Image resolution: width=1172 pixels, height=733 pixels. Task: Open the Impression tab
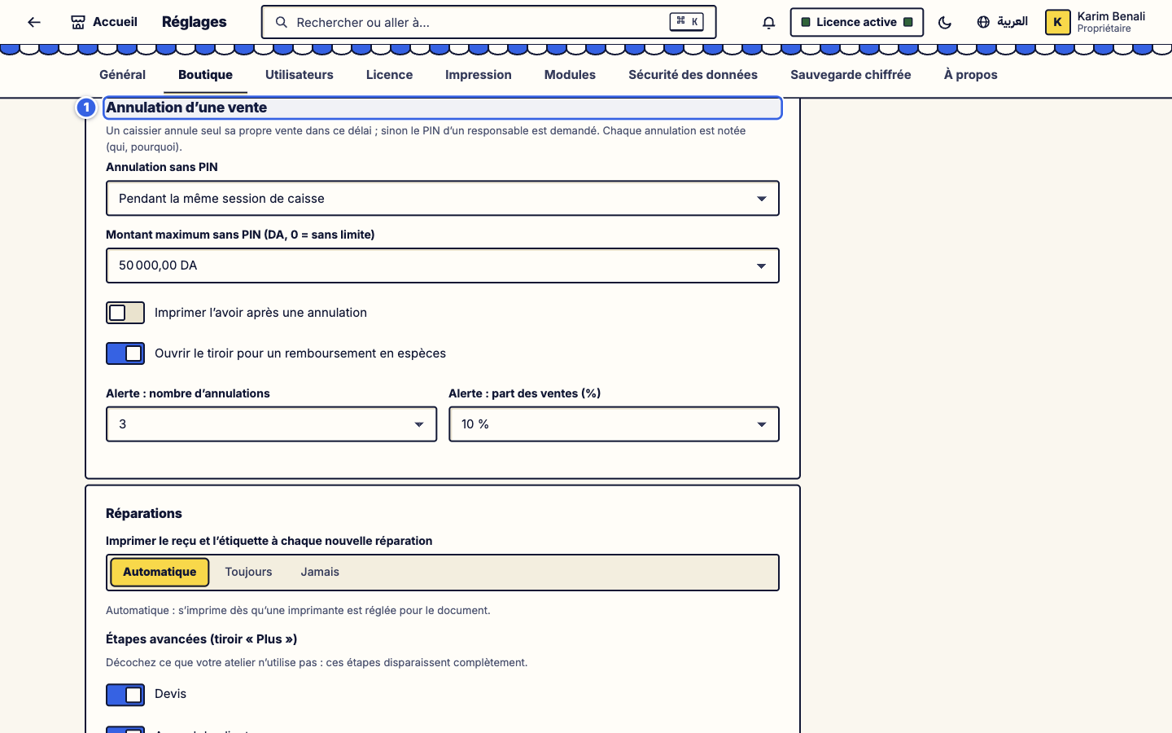(479, 75)
